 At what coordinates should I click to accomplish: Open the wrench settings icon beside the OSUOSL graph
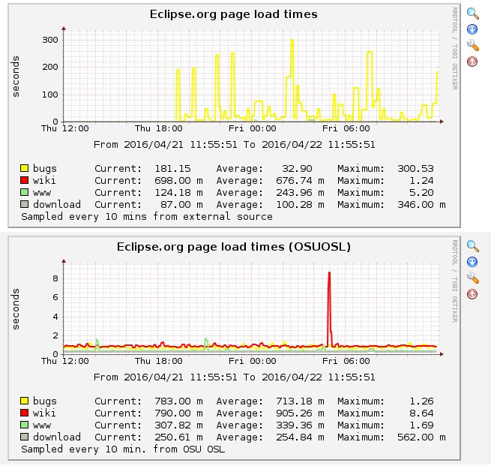point(473,278)
